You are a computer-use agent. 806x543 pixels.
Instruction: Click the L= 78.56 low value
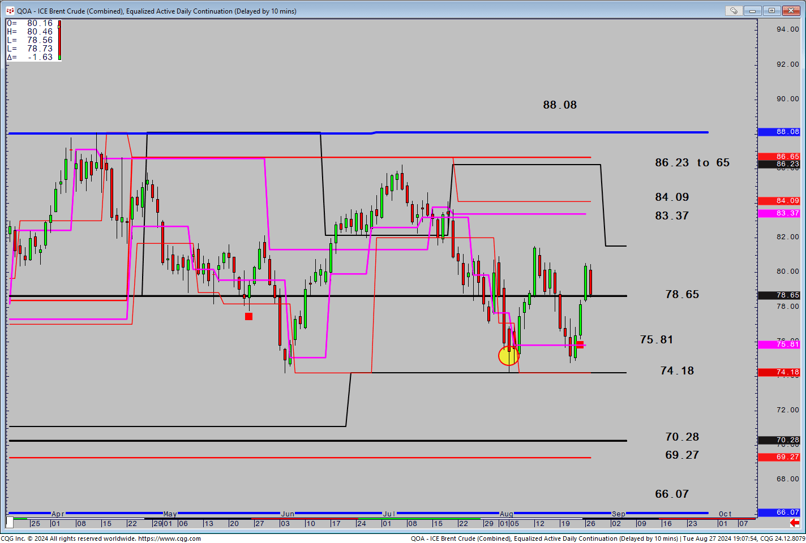coord(30,40)
